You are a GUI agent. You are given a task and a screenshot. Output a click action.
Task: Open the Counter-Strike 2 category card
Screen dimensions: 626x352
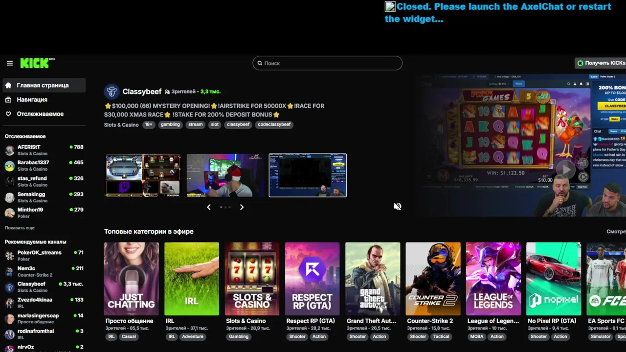click(433, 279)
